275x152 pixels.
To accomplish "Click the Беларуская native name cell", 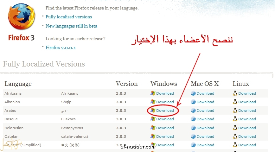I will (x=72, y=128).
